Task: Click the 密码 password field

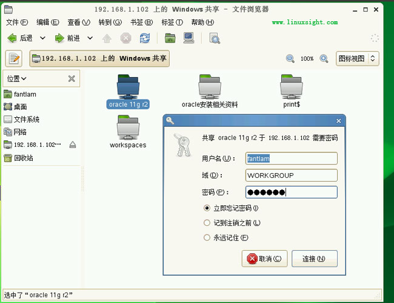Action: (291, 192)
